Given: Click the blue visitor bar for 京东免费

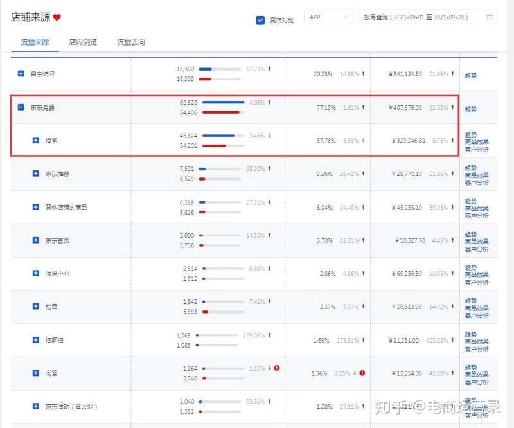Looking at the screenshot, I should click(x=223, y=102).
